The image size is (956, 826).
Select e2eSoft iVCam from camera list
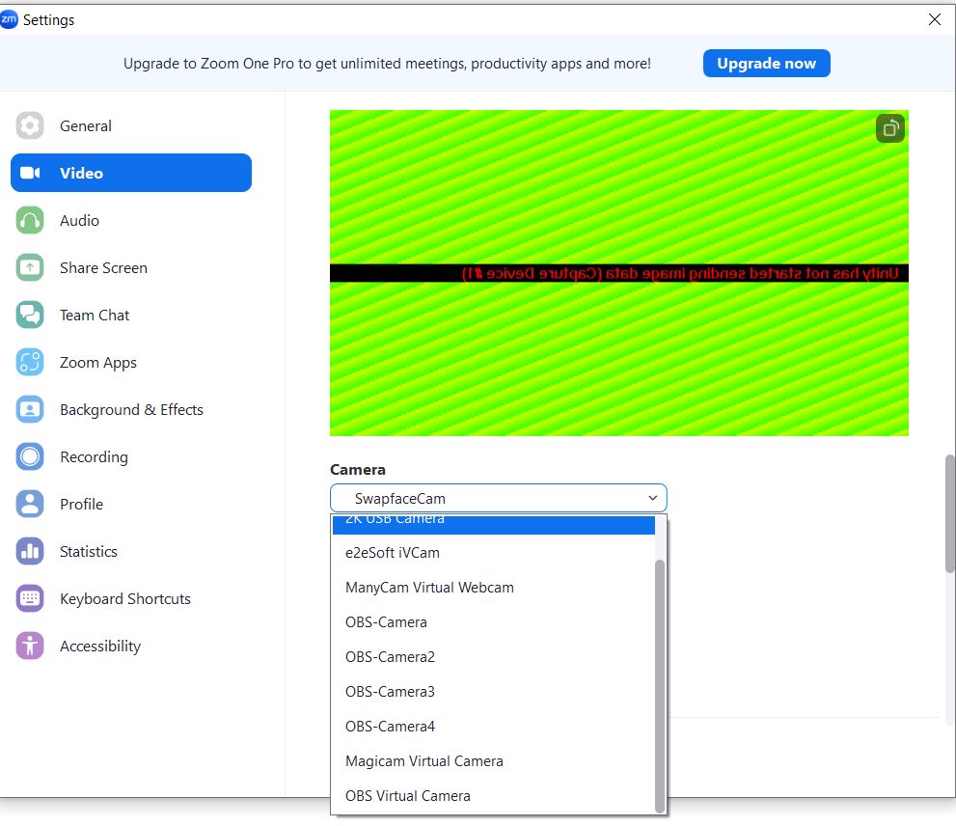point(393,552)
